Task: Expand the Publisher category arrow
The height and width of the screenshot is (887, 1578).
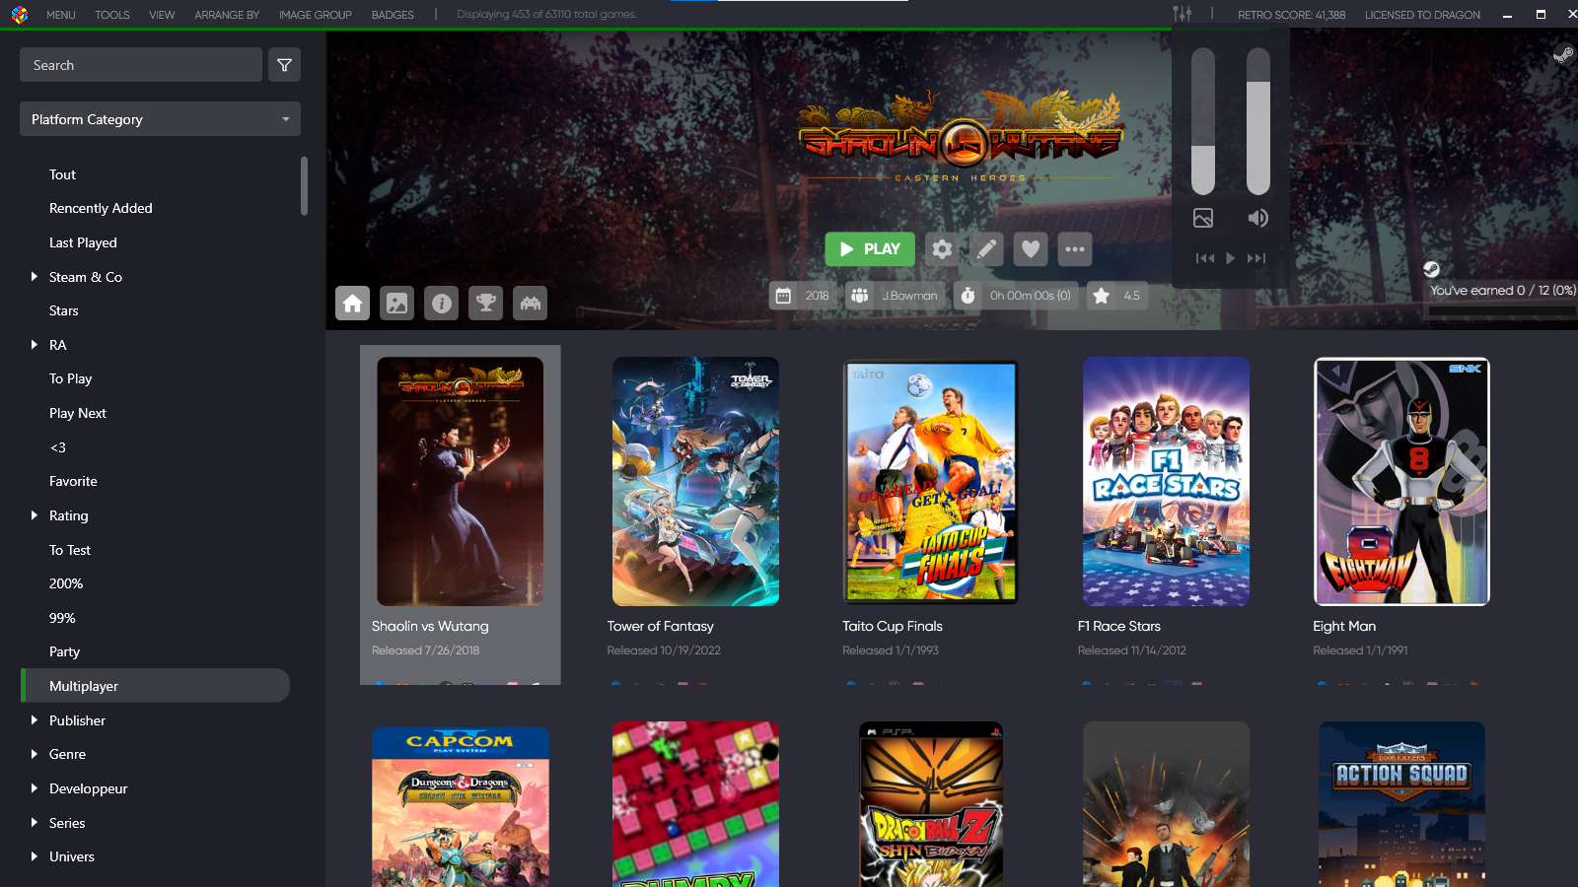Action: click(35, 720)
